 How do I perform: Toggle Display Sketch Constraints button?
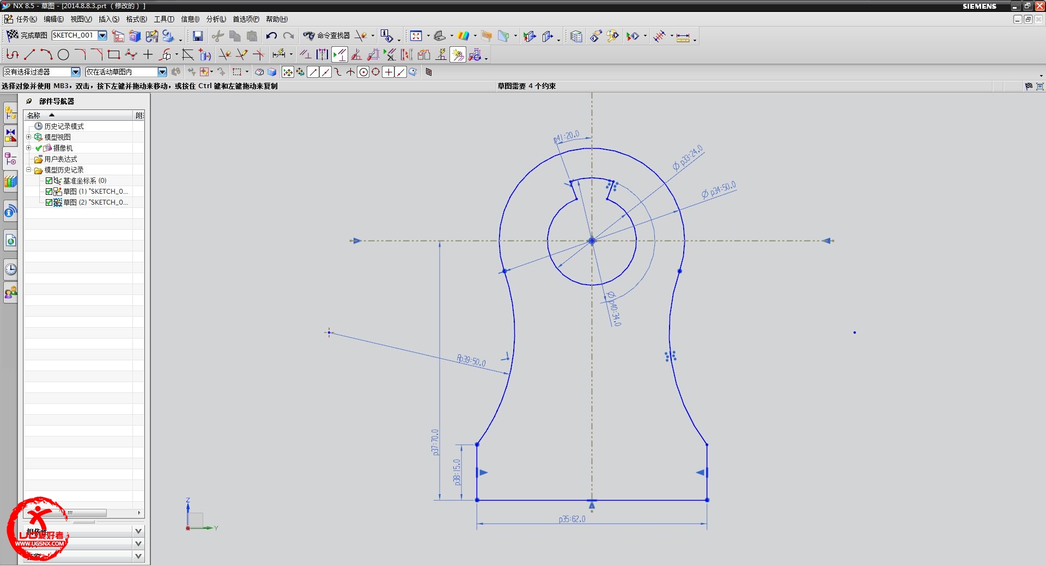pyautogui.click(x=339, y=54)
